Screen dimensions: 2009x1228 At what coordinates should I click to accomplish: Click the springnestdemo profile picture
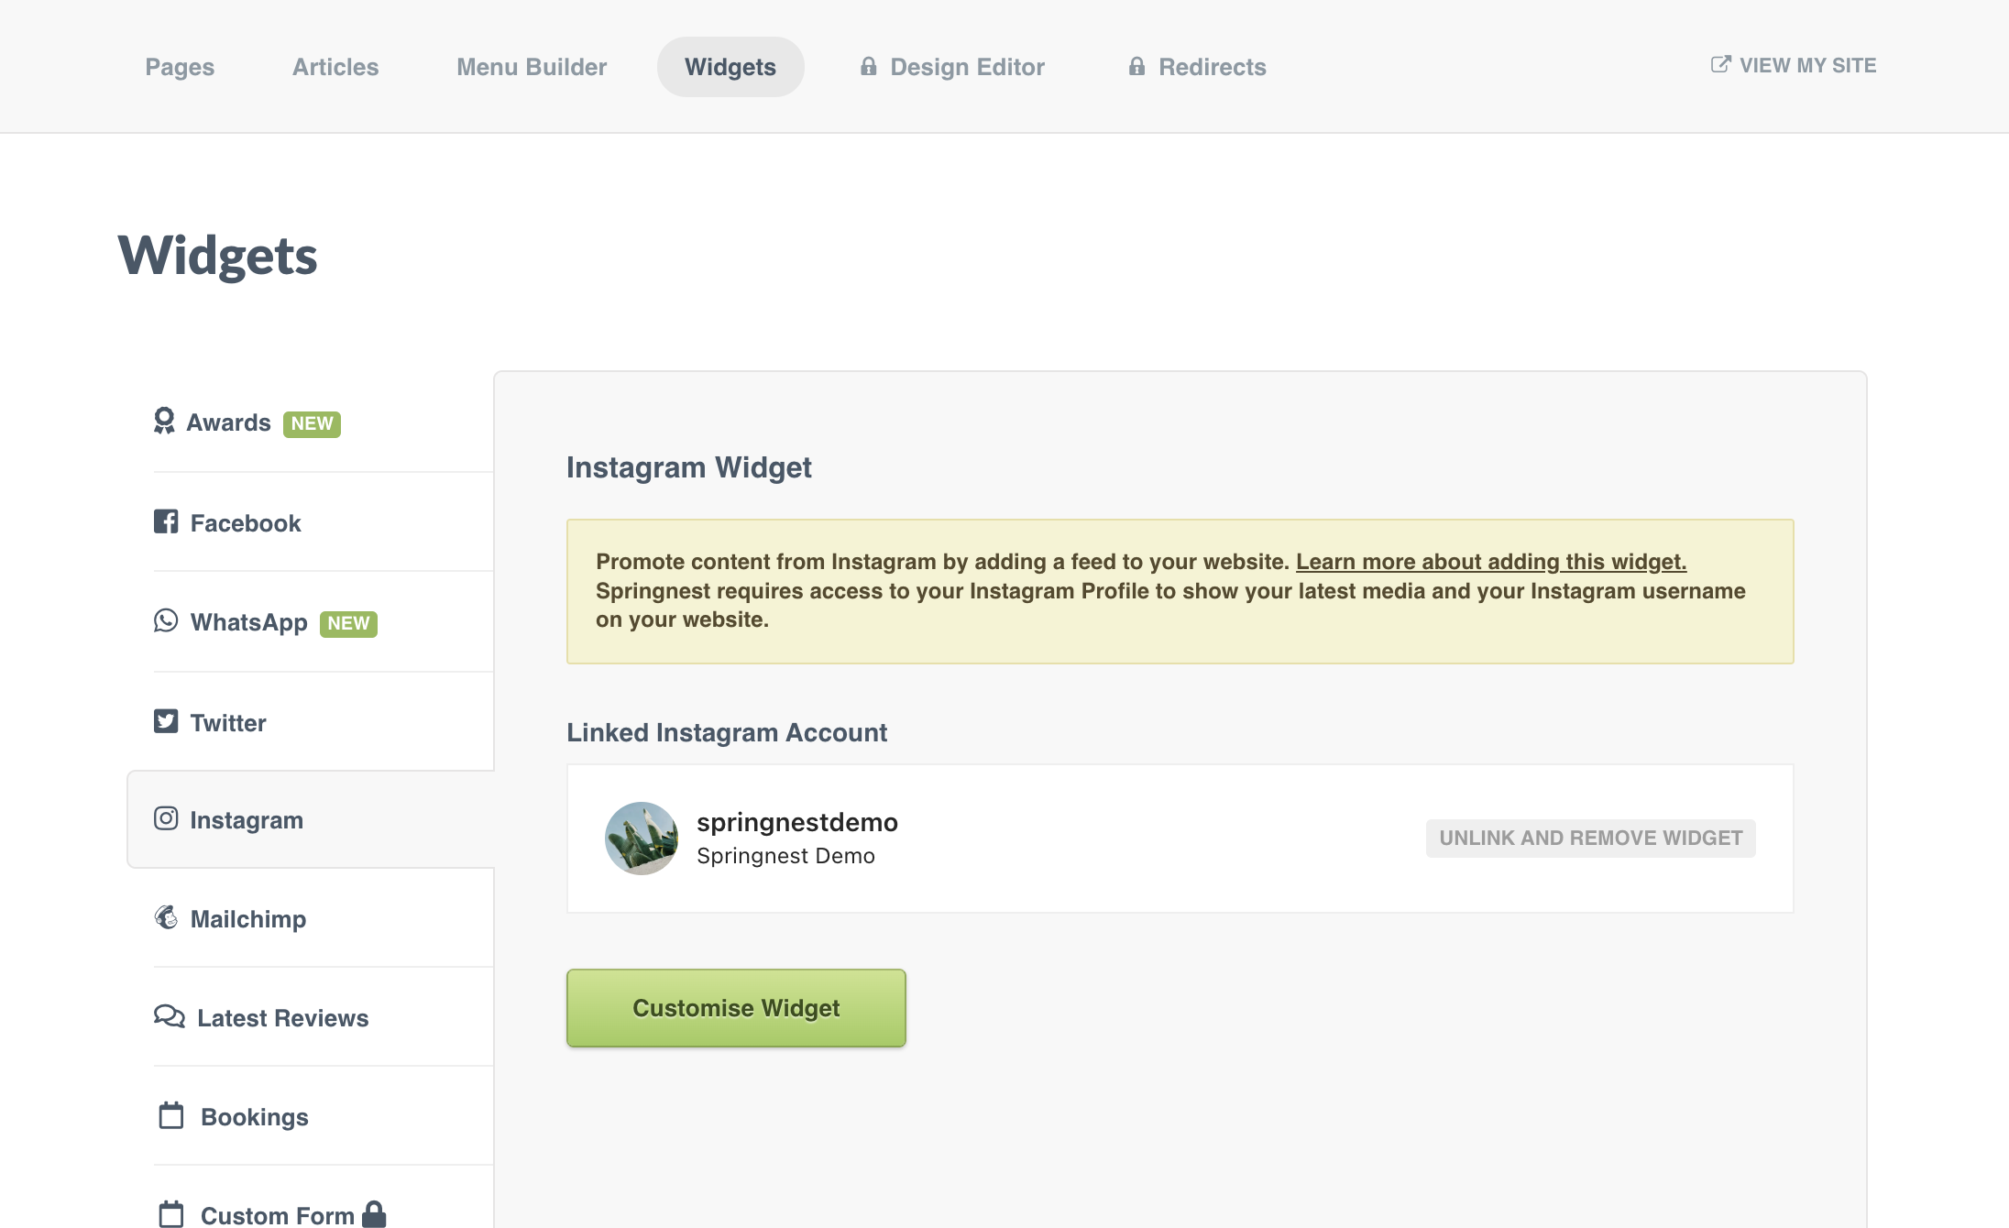point(642,839)
